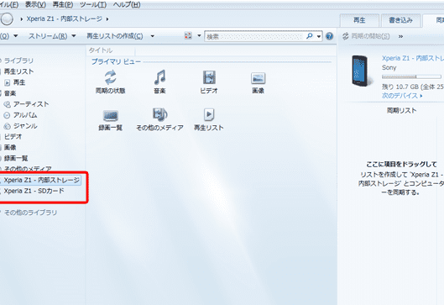The width and height of the screenshot is (444, 305).
Task: Click inside the 検索 search field
Action: tap(255, 36)
